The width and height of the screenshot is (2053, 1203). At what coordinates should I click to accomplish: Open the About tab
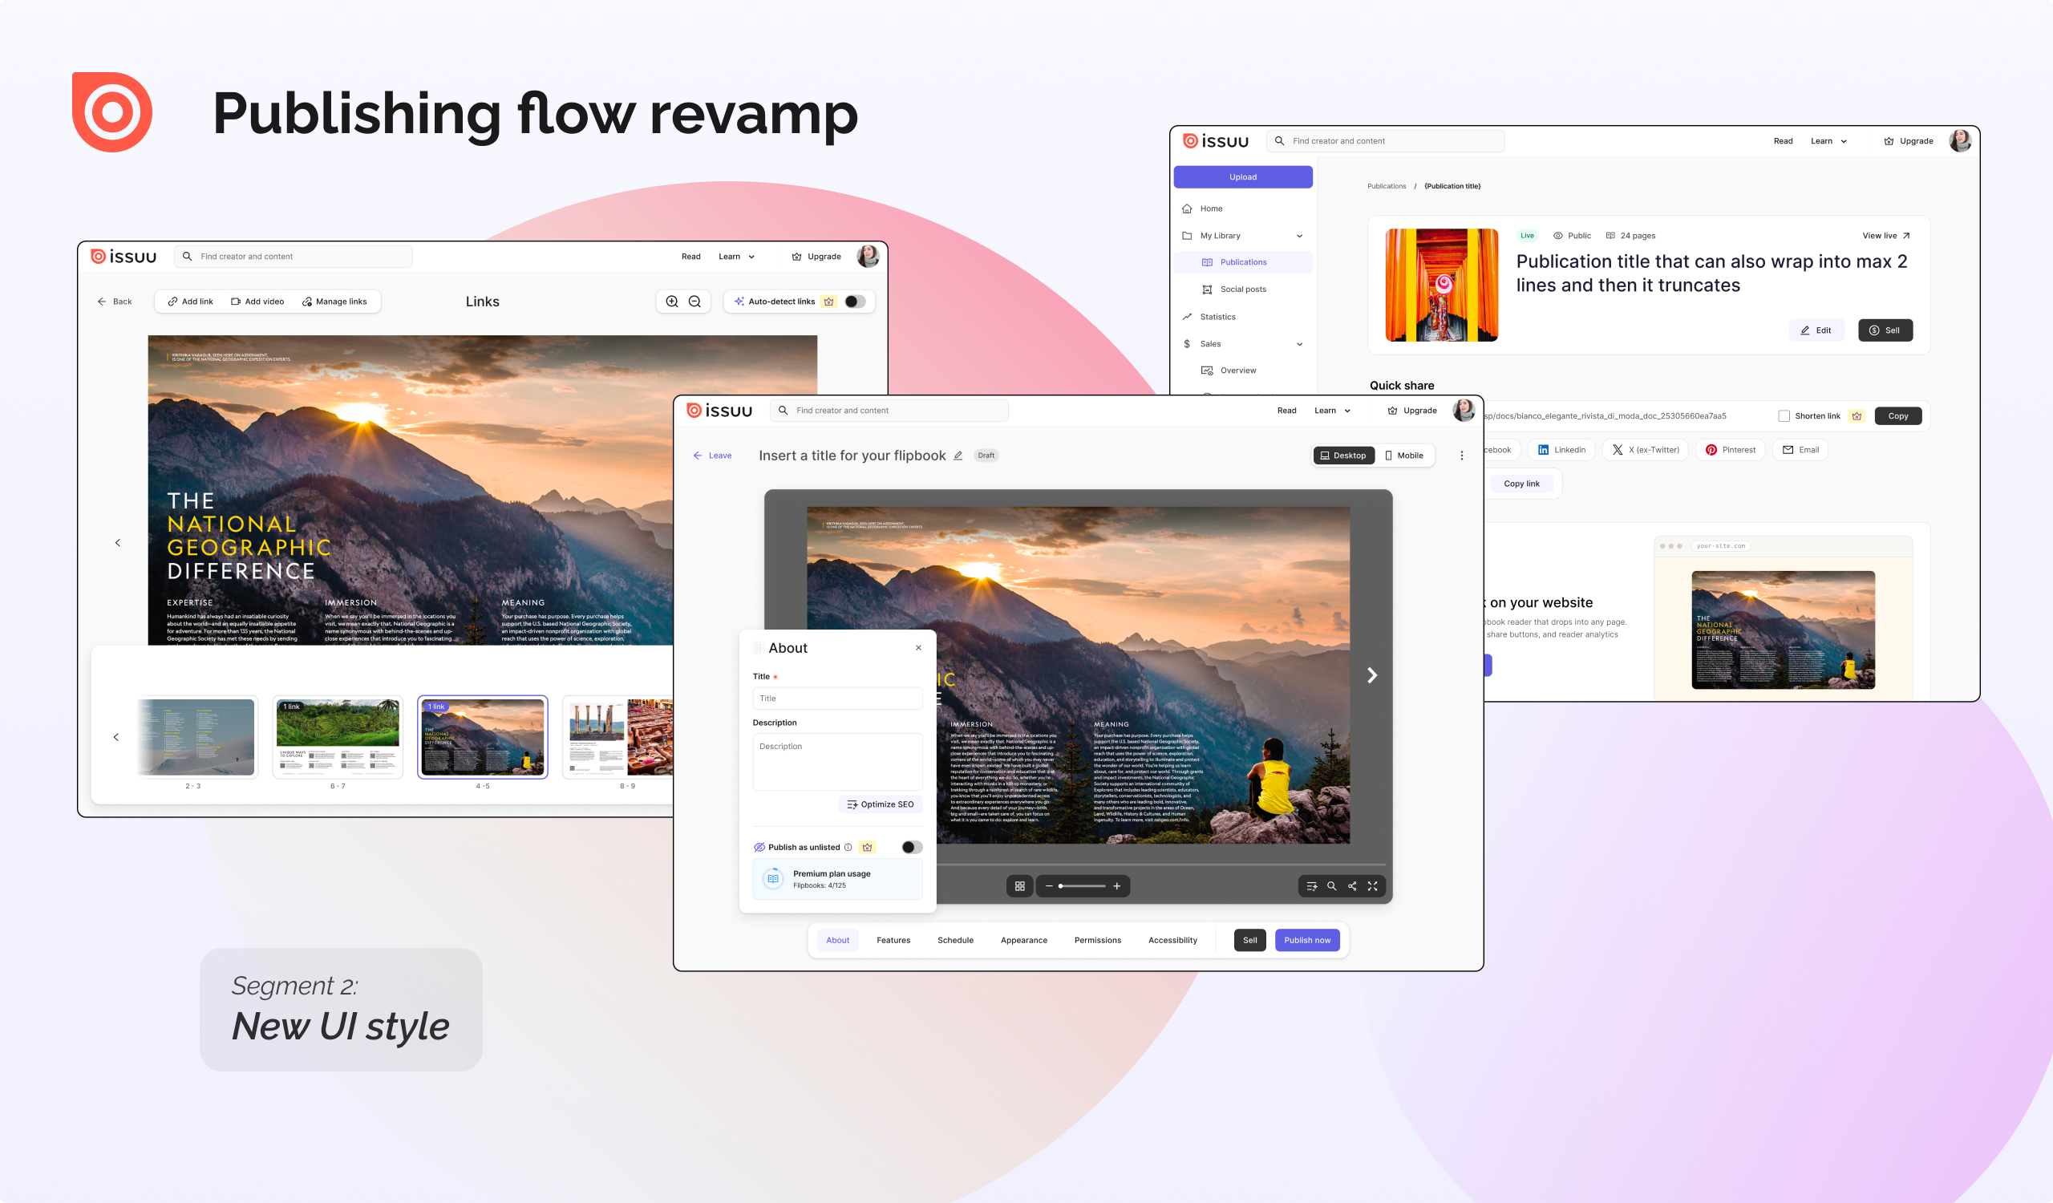[x=837, y=940]
